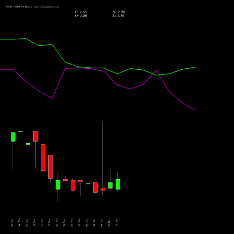
Task: Click the green candlestick above 03 Nov
Action: (x=13, y=137)
